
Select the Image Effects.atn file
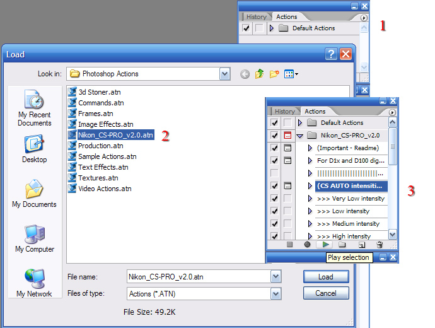(x=101, y=124)
